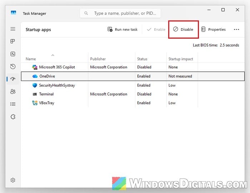This screenshot has width=250, height=193.
Task: Click the search magnifier icon
Action: [x=86, y=13]
